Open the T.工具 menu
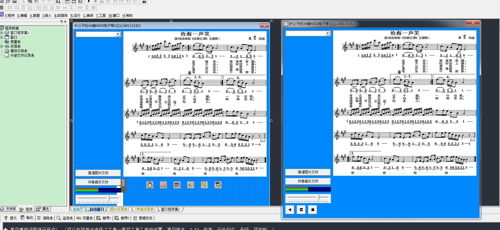 (x=101, y=16)
